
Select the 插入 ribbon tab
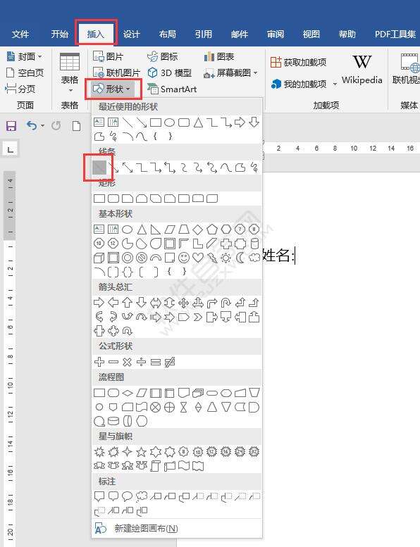coord(96,34)
